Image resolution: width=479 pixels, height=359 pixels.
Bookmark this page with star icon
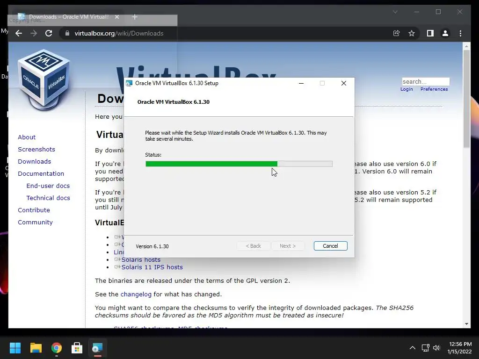click(412, 33)
